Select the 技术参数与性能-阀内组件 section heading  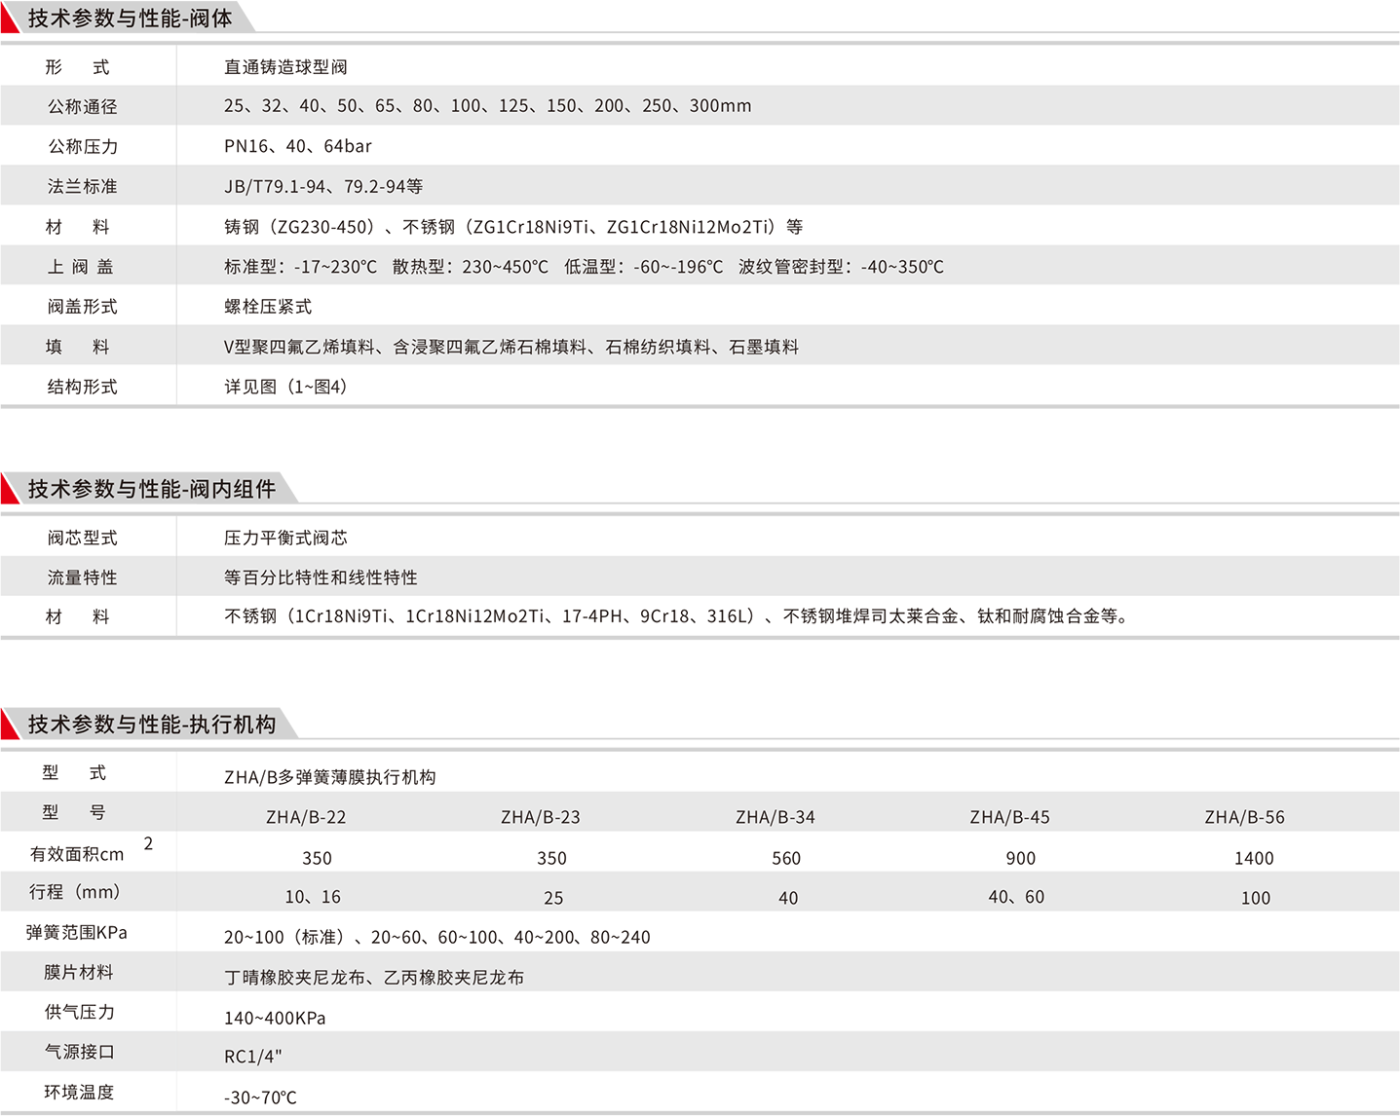151,489
